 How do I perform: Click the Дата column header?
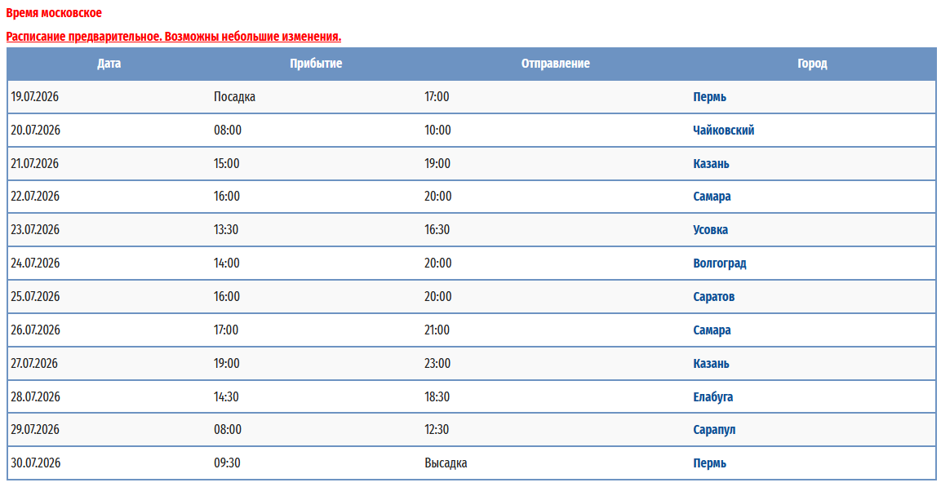coord(109,64)
